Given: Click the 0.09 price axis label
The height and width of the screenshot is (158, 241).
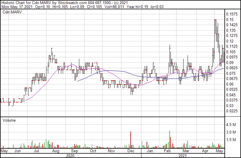Looking at the screenshot, I should pos(230,63).
